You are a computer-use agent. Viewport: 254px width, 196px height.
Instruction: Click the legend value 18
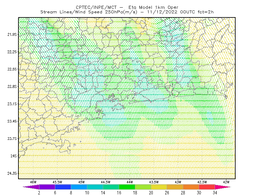(135, 193)
